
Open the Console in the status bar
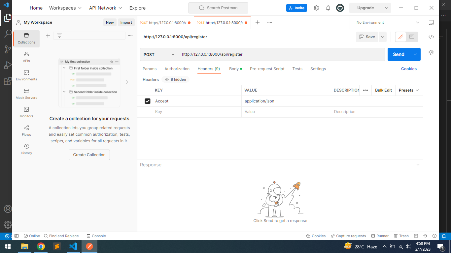point(96,236)
